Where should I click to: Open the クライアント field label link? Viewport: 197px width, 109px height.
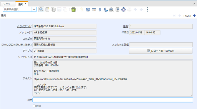(24, 26)
